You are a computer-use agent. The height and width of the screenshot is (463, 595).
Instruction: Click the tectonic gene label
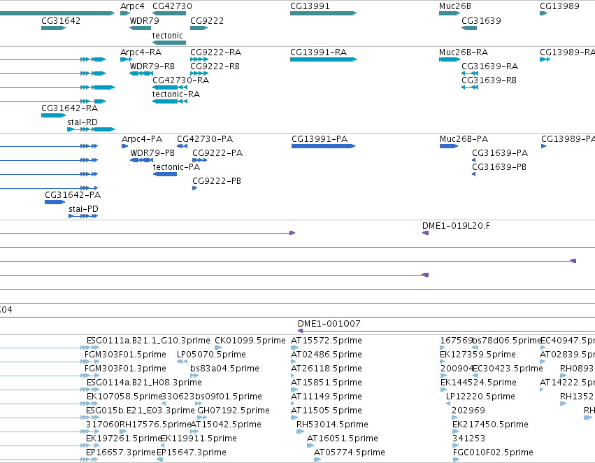click(x=167, y=36)
